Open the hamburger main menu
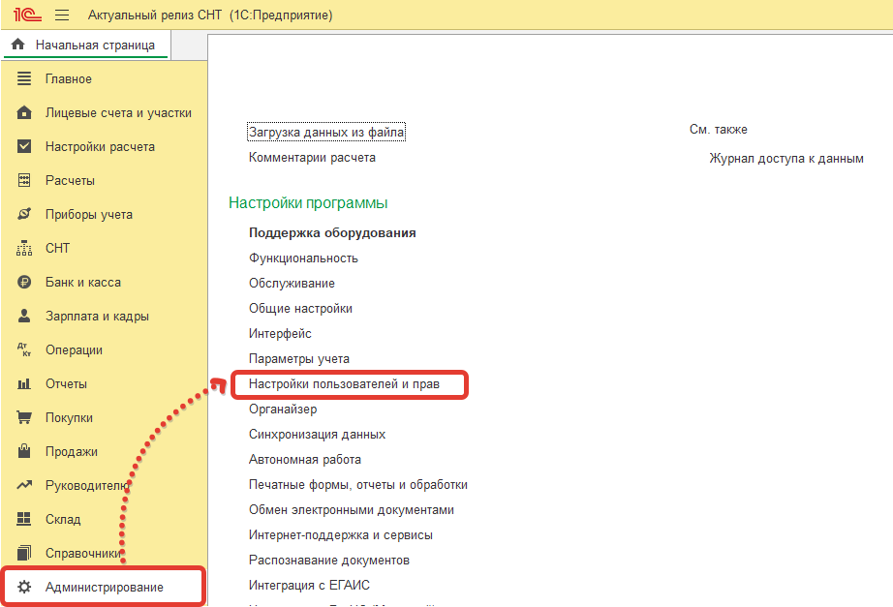The width and height of the screenshot is (893, 607). (x=62, y=15)
